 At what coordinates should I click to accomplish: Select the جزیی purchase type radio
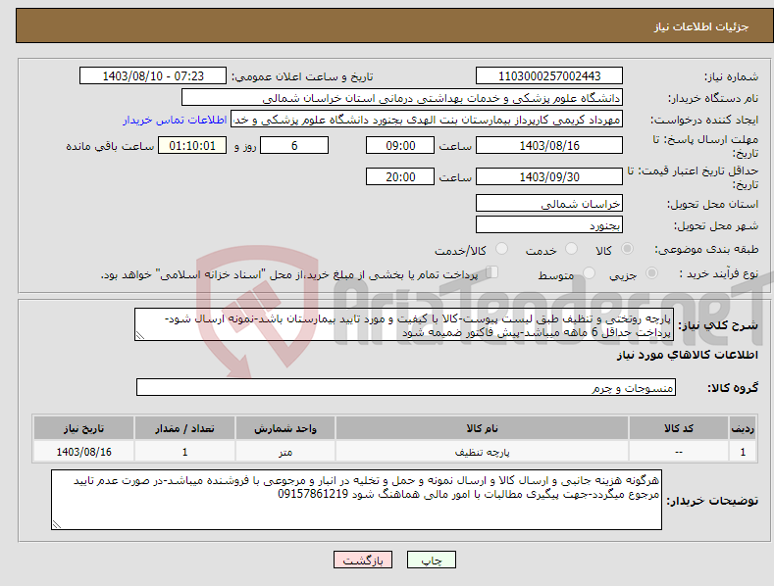tap(651, 272)
